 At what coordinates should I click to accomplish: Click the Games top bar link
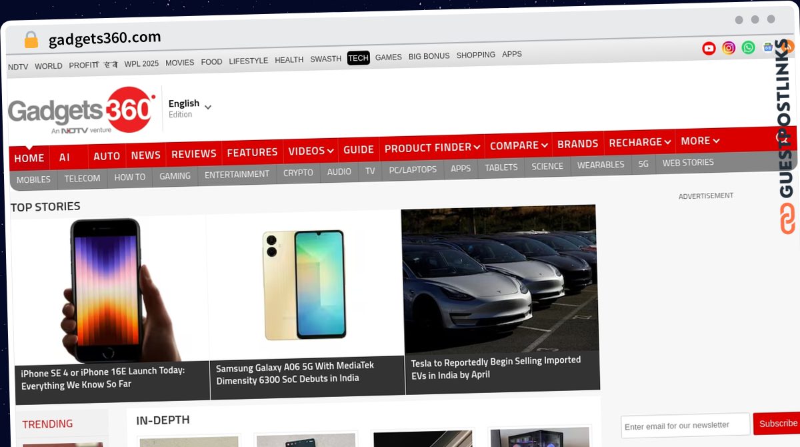click(x=388, y=57)
